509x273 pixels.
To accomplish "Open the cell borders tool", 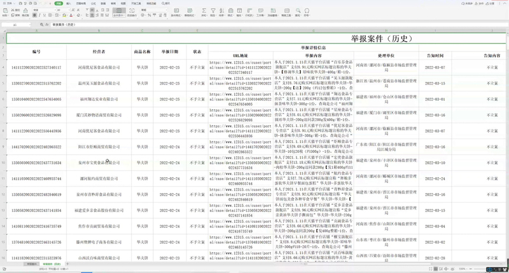I will (50, 15).
